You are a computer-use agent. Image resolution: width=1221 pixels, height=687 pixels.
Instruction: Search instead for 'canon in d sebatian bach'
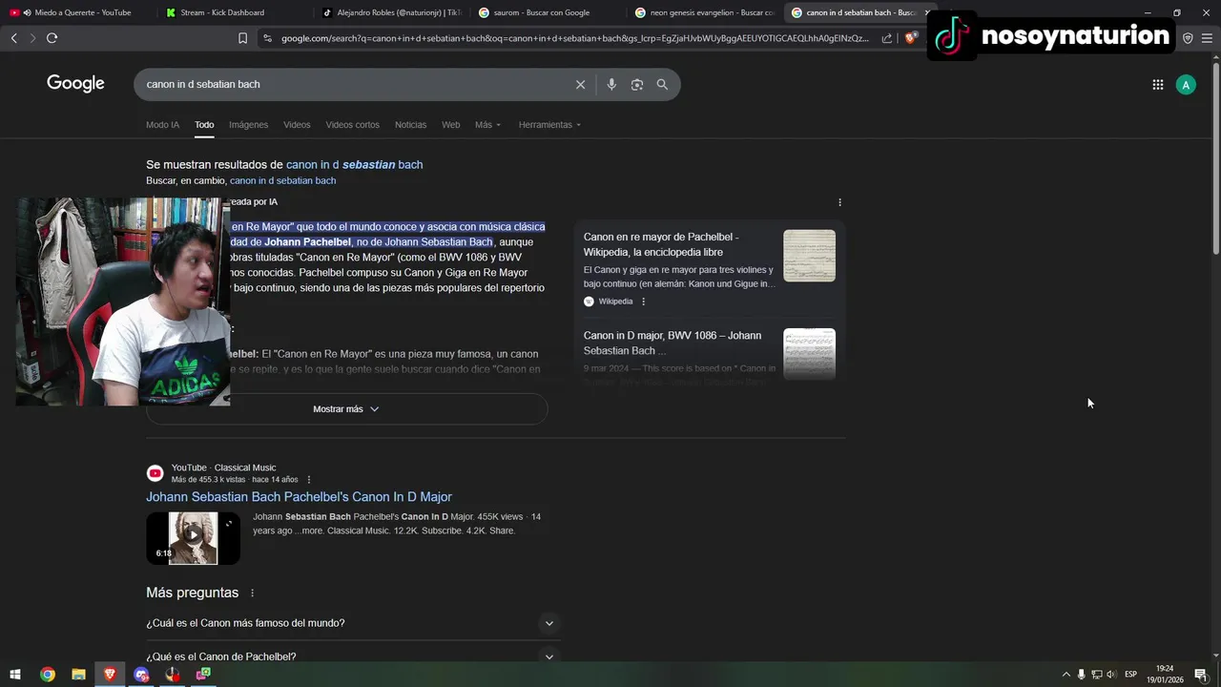[x=282, y=181]
